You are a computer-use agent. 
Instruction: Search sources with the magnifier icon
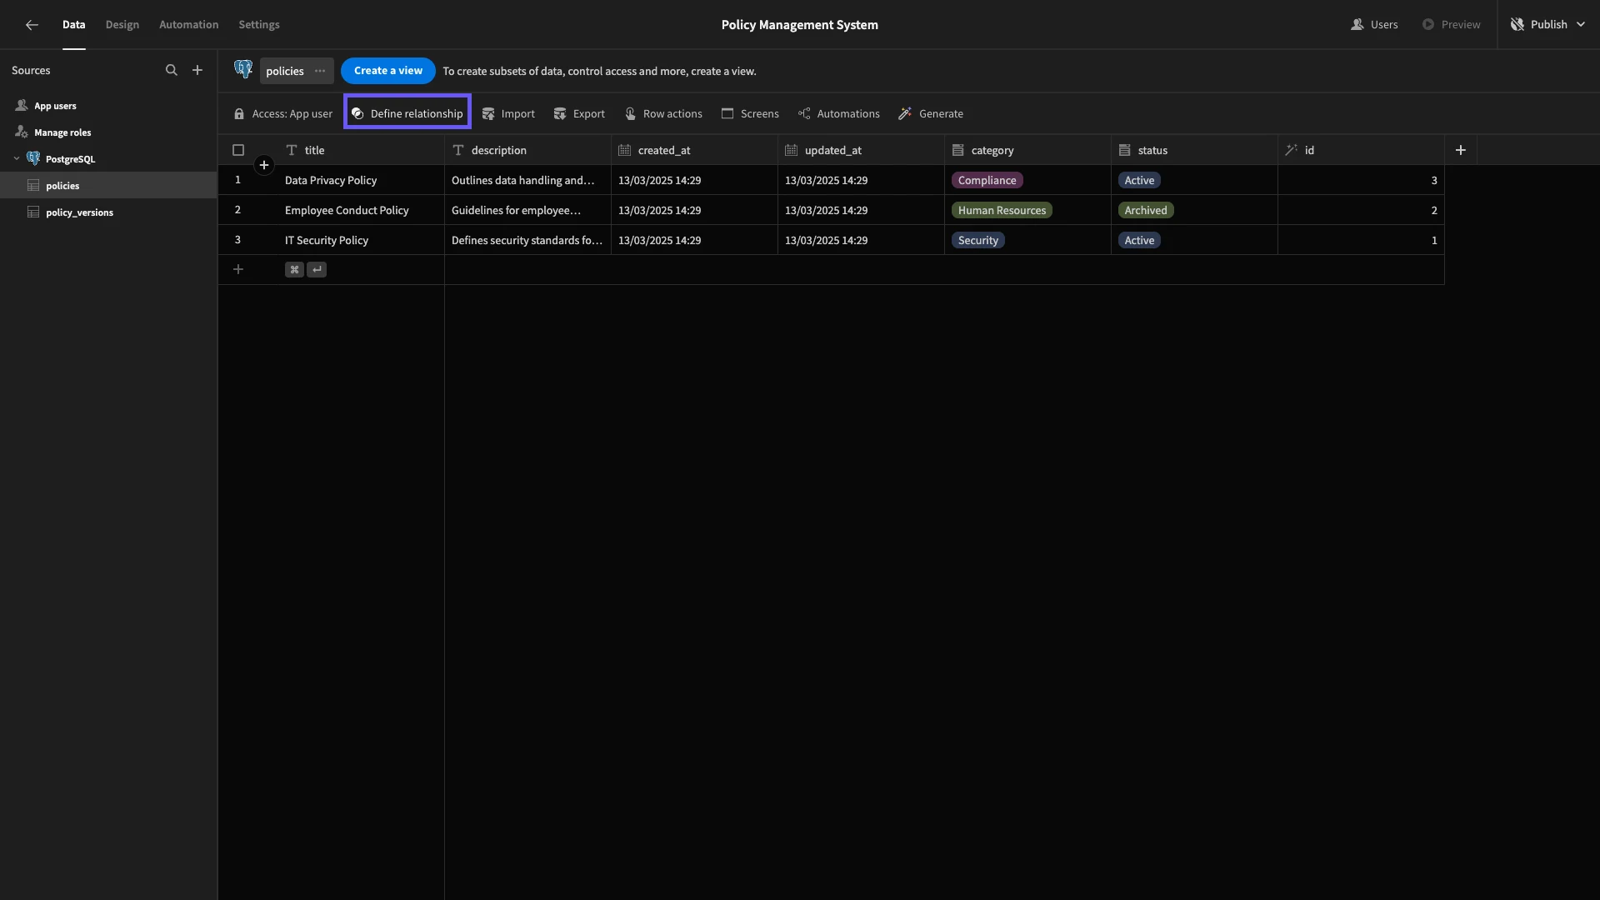click(x=172, y=71)
